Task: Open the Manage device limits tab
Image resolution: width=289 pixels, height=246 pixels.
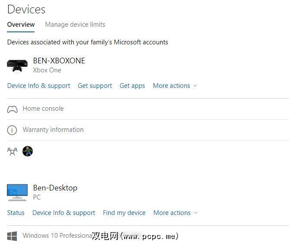Action: (x=75, y=25)
